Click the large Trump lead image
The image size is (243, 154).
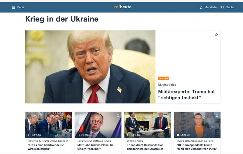pos(90,67)
